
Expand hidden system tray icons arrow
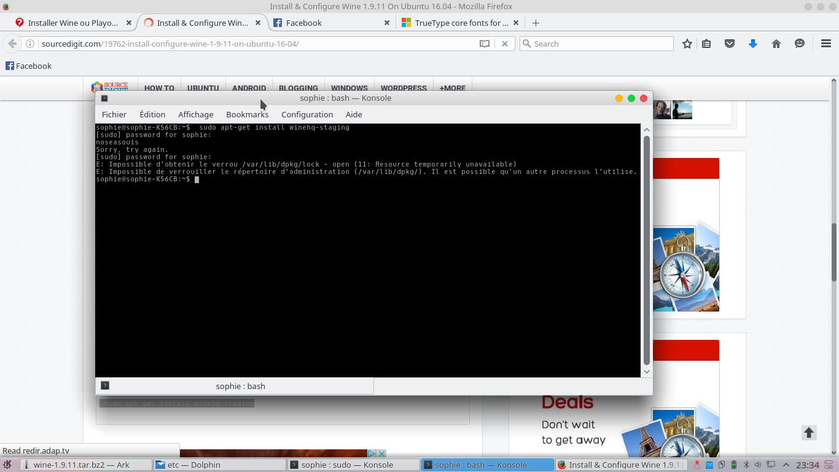pyautogui.click(x=786, y=465)
